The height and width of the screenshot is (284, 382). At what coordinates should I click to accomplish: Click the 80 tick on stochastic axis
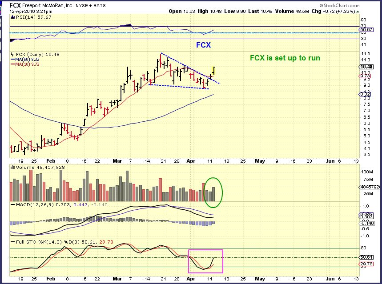[x=363, y=248]
